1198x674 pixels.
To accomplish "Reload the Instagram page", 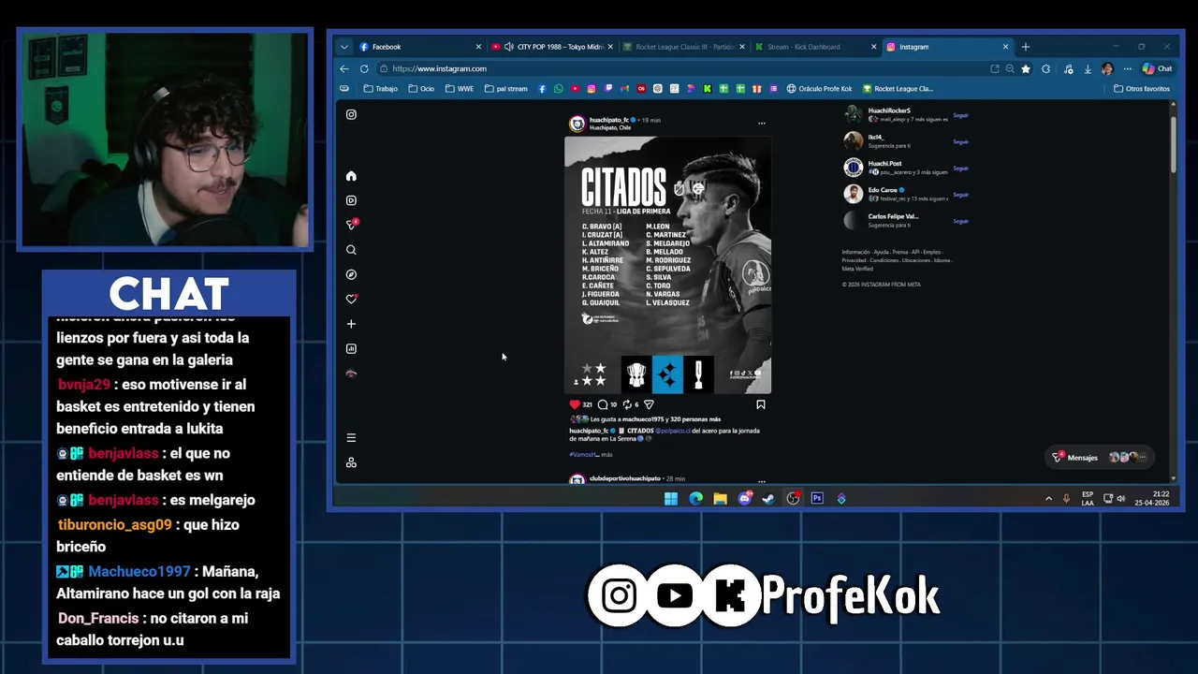I will pyautogui.click(x=364, y=68).
